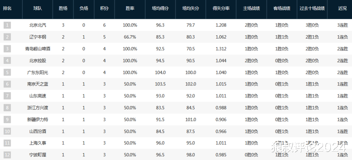Click rank badge 12 beside 宁波町渥

click(7, 155)
